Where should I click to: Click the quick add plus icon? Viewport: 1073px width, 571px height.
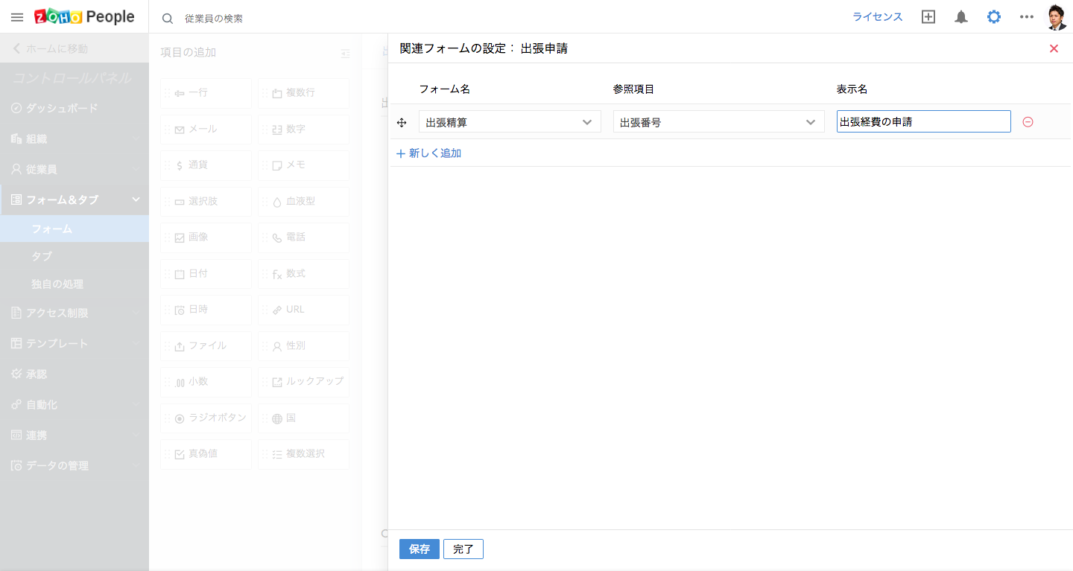click(928, 17)
